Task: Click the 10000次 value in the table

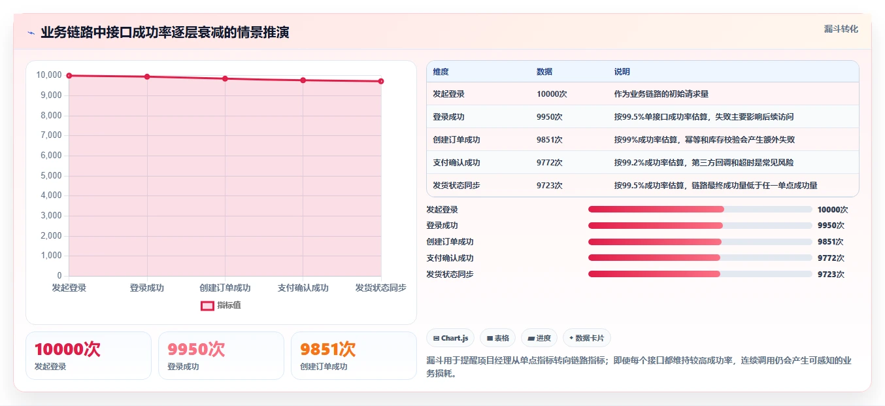Action: tap(552, 94)
